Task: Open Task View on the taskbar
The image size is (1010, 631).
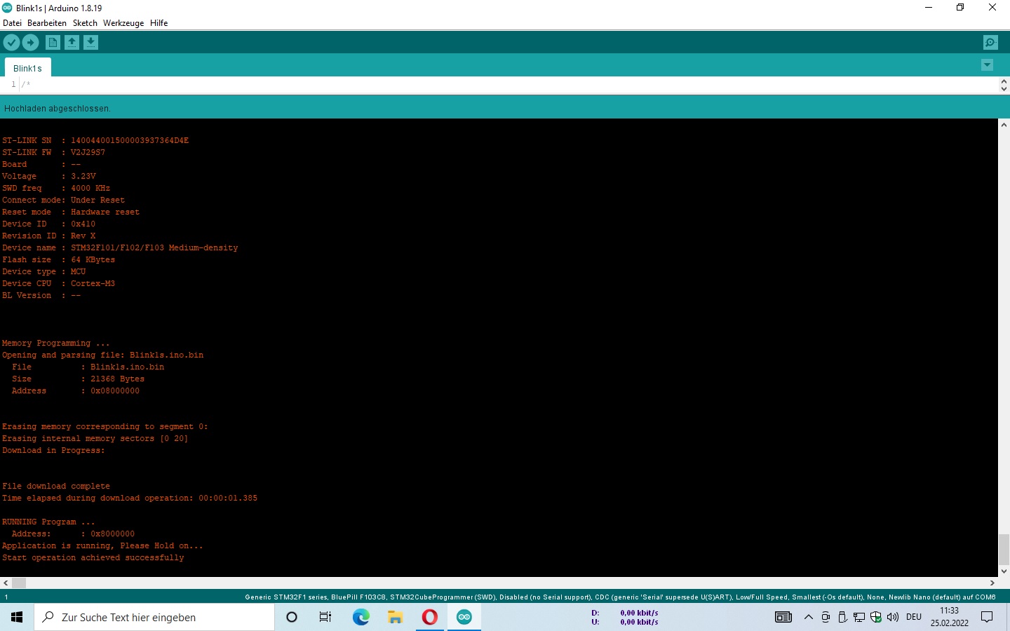Action: (325, 617)
